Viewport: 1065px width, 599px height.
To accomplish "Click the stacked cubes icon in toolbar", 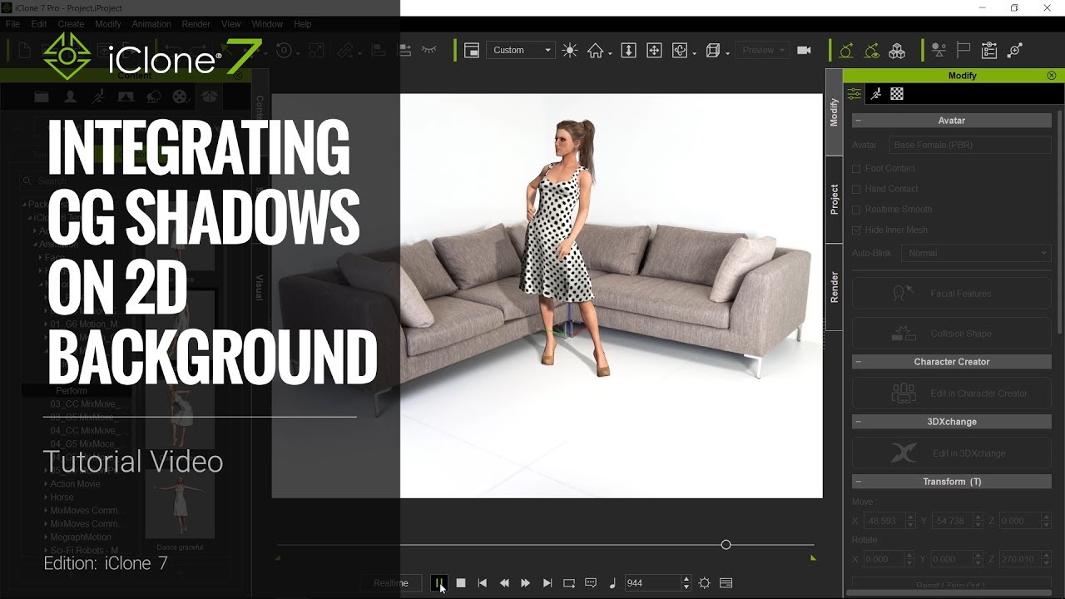I will (x=897, y=51).
